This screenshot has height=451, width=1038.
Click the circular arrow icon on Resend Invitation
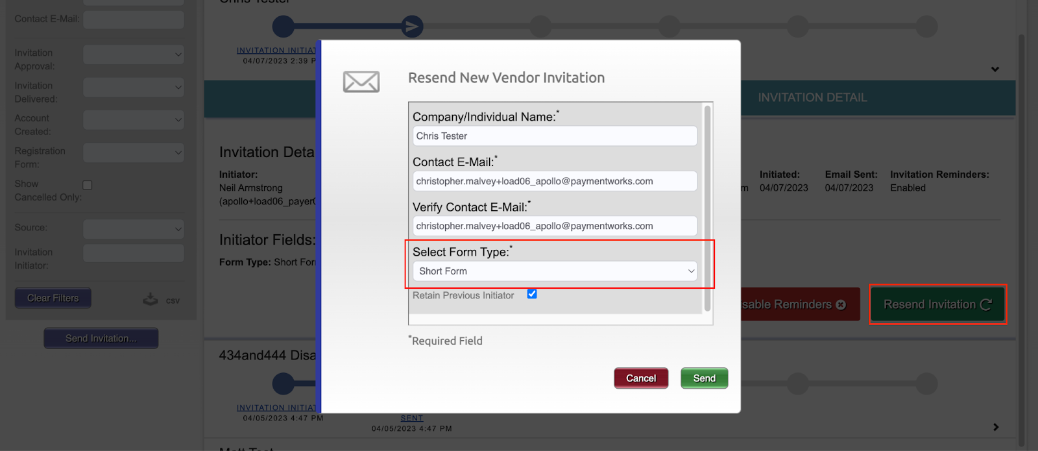click(986, 304)
